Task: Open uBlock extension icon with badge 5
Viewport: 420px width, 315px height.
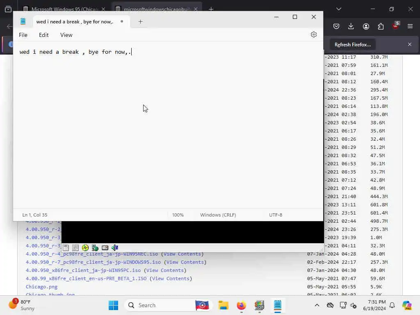Action: click(396, 26)
